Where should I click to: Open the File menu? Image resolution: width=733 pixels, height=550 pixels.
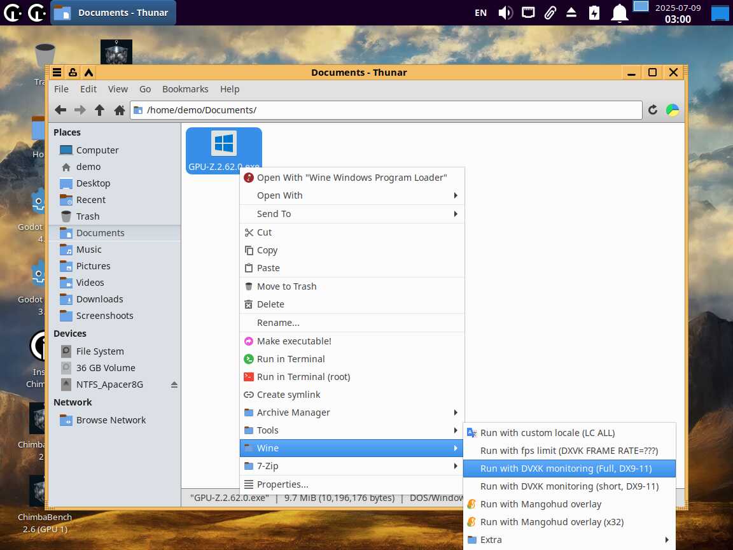[x=61, y=89]
